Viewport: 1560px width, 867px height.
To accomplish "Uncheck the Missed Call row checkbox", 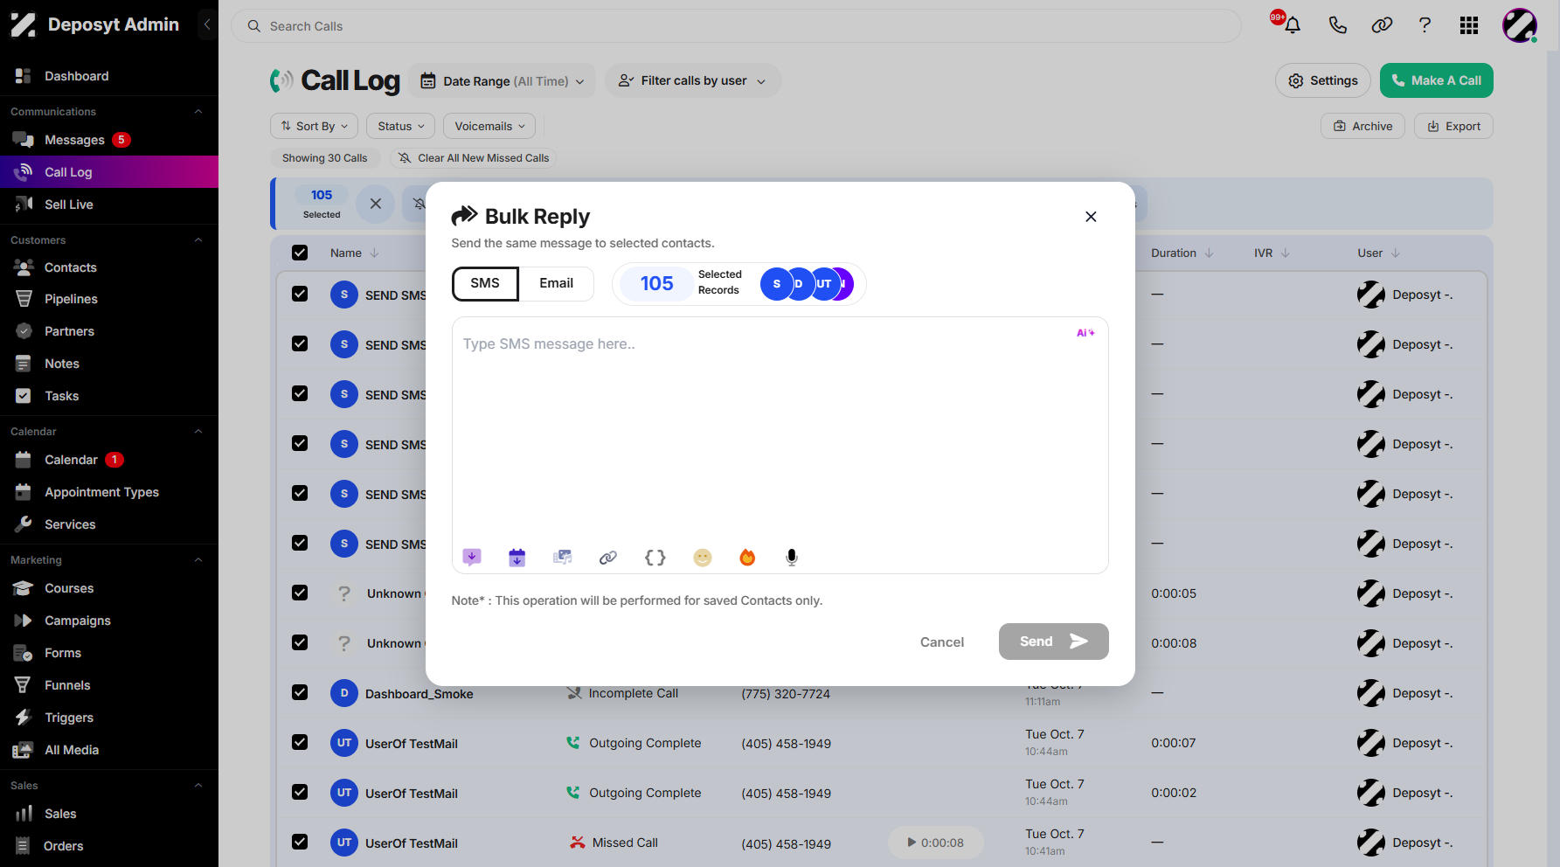I will [x=300, y=842].
